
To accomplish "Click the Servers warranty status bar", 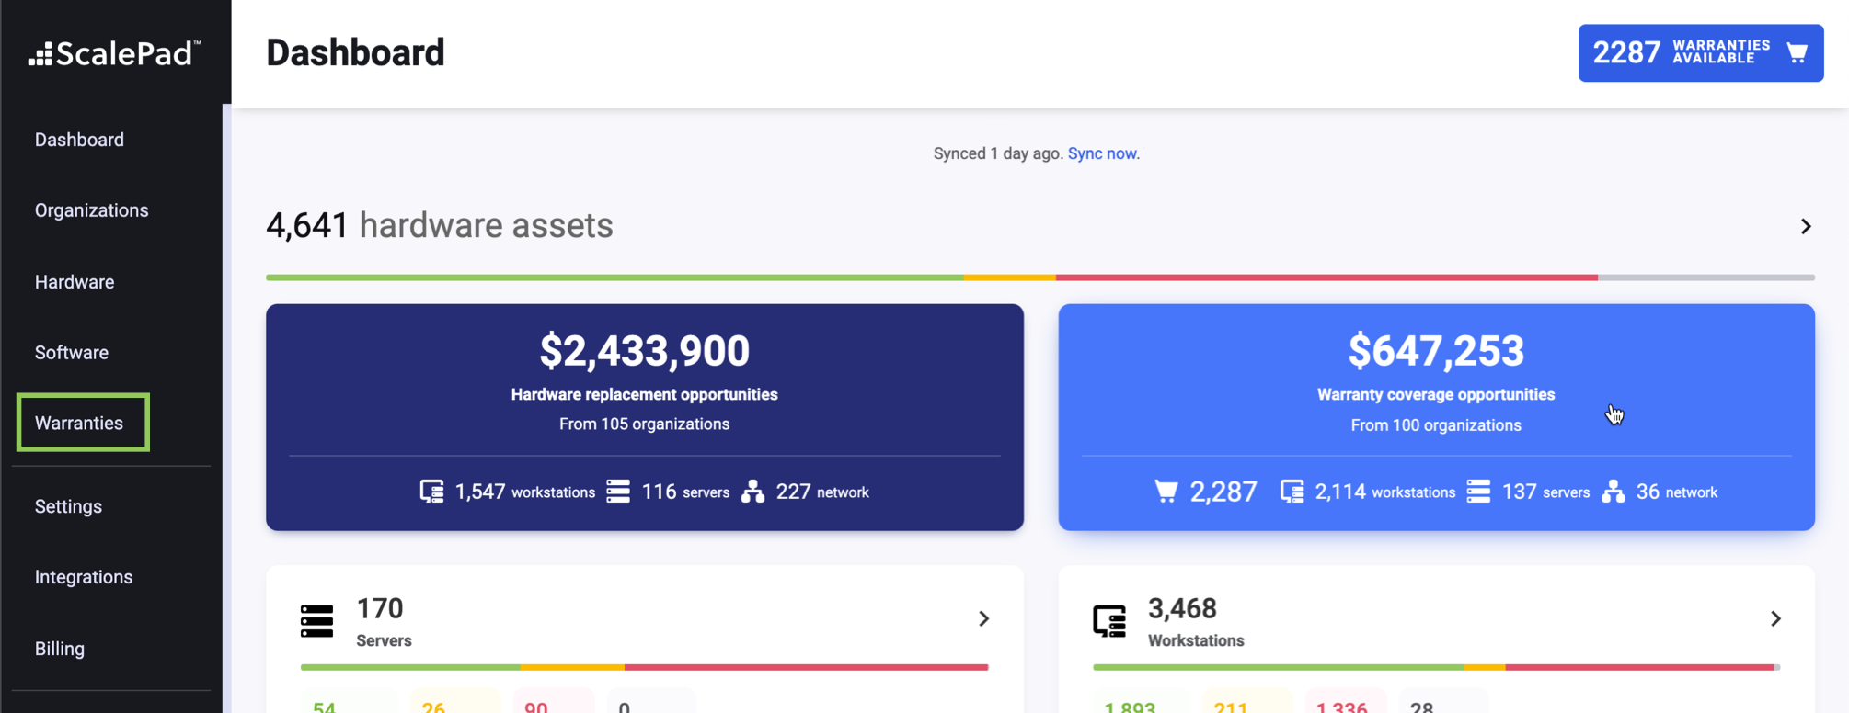I will click(645, 667).
